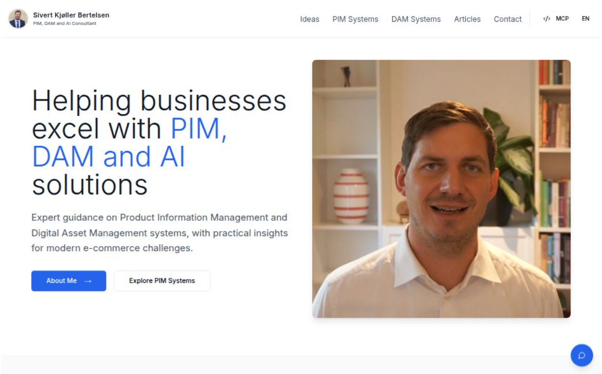Click Explore PIM Systems button
This screenshot has height=374, width=602.
coord(162,281)
